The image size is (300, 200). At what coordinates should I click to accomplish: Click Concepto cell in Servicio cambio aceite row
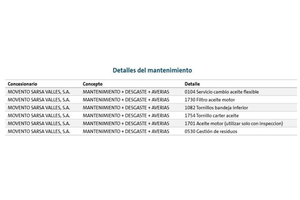point(126,92)
